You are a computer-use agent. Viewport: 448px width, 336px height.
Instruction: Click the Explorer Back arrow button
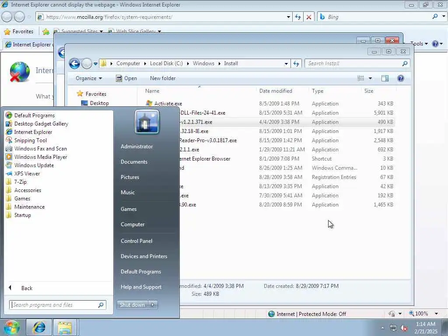point(74,63)
